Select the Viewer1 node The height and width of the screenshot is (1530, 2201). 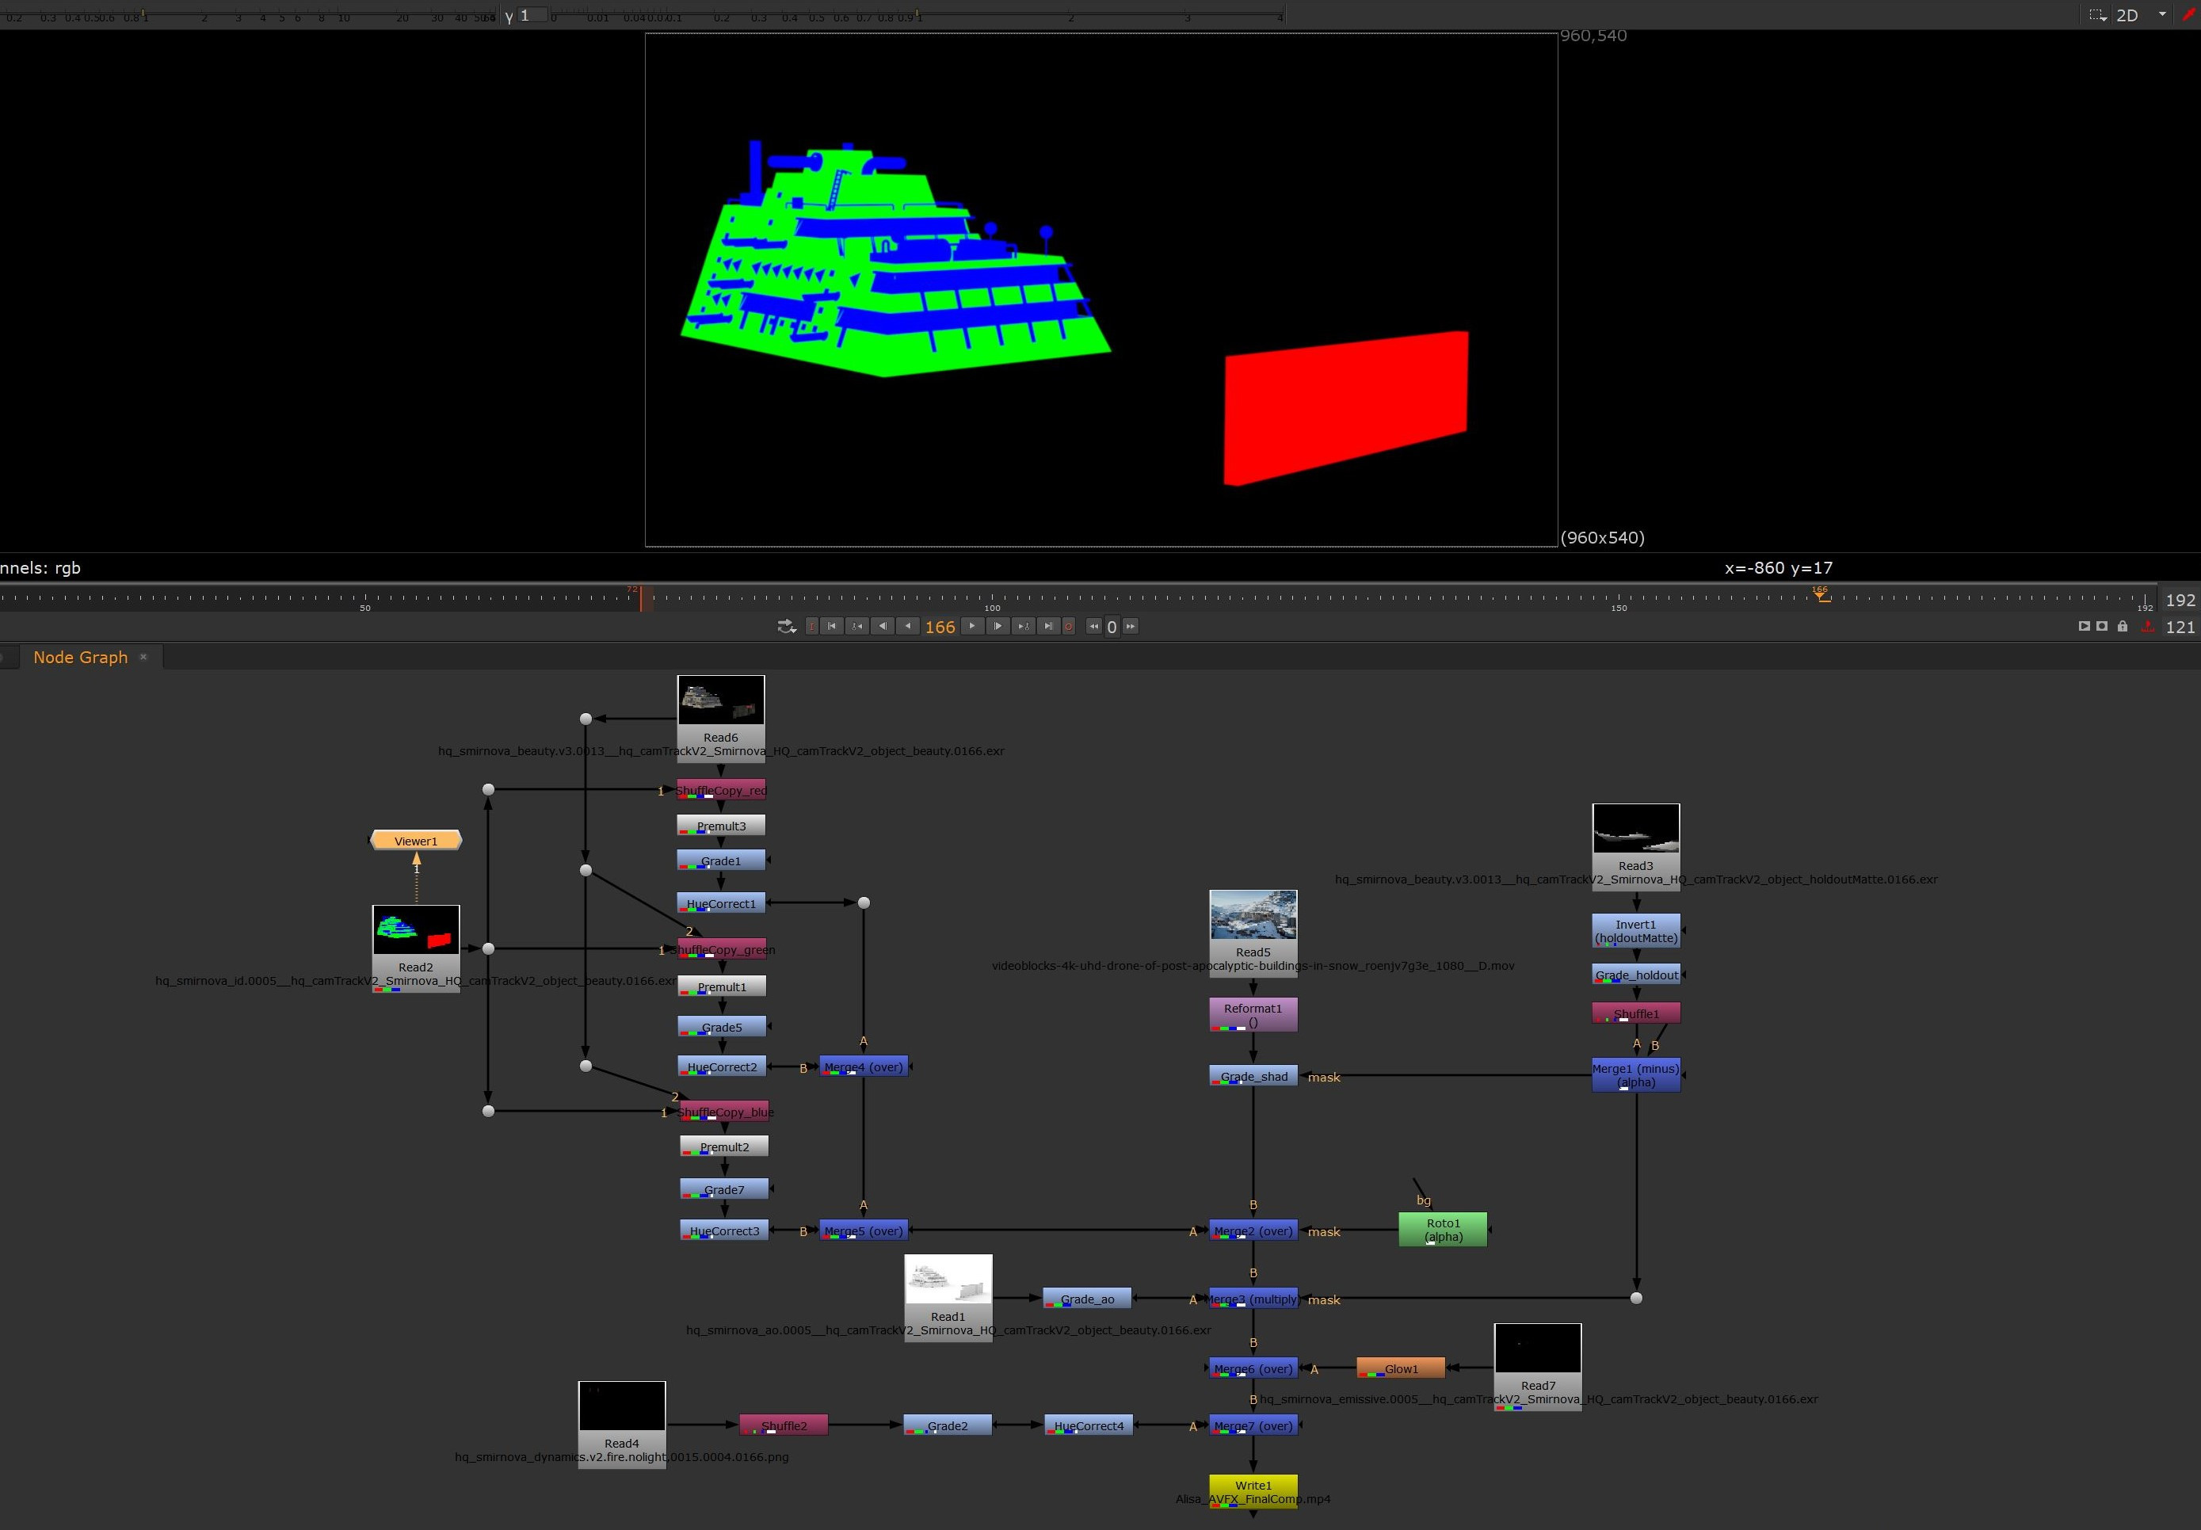click(x=416, y=841)
